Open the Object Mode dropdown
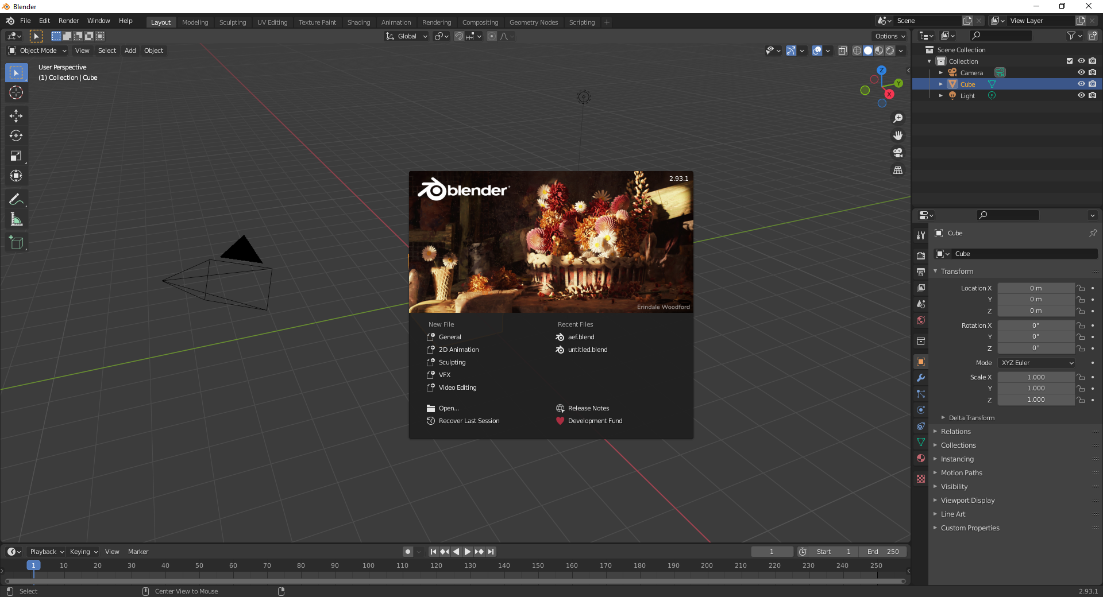This screenshot has height=597, width=1103. [38, 51]
